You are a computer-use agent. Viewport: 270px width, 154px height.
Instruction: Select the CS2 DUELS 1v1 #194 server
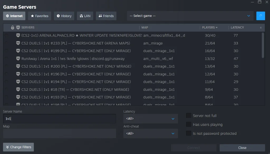tap(132, 82)
